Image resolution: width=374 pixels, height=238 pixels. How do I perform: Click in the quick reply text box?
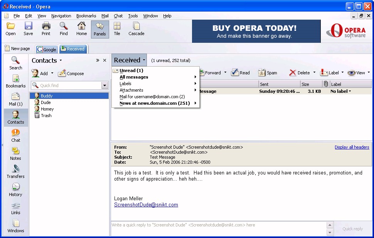219,229
